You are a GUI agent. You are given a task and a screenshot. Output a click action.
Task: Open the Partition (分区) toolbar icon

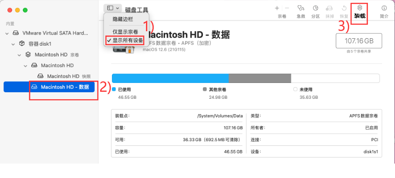point(315,8)
